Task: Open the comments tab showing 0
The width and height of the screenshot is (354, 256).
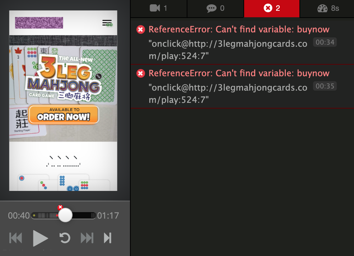Action: coord(215,8)
